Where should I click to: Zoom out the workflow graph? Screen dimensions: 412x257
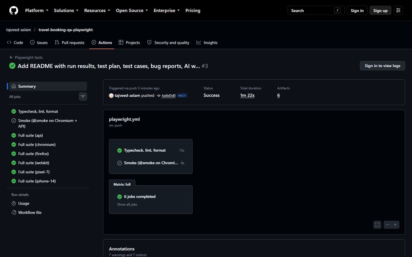coord(387,225)
